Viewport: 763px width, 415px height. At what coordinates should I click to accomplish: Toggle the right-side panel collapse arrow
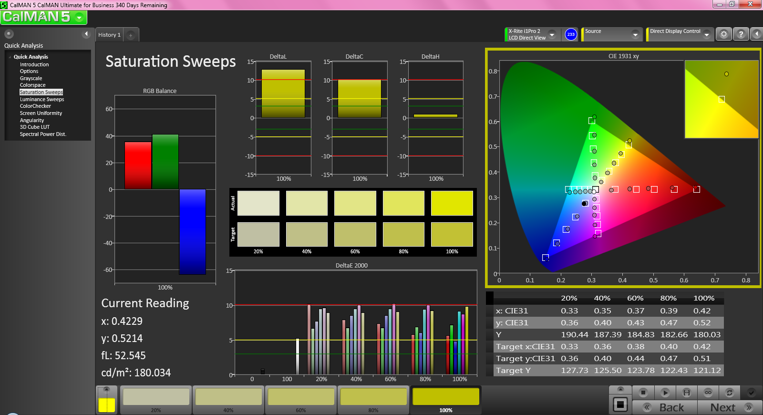point(757,34)
